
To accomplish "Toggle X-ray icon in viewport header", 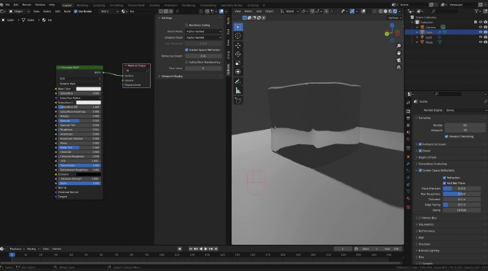I will click(x=374, y=11).
